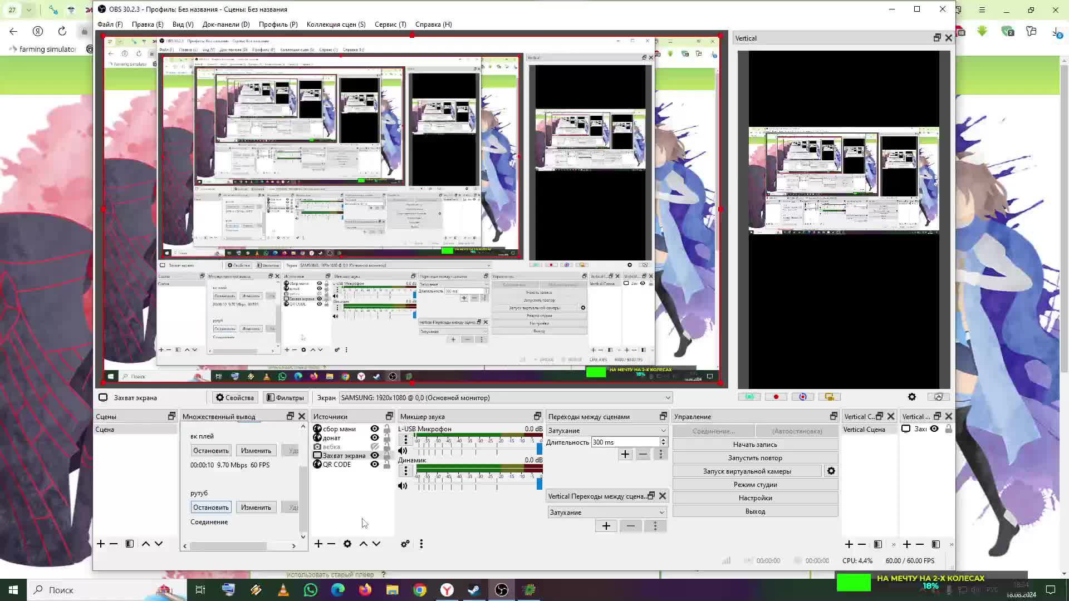This screenshot has height=601, width=1069.
Task: Open the Док-панели (D) menu
Action: click(x=226, y=24)
